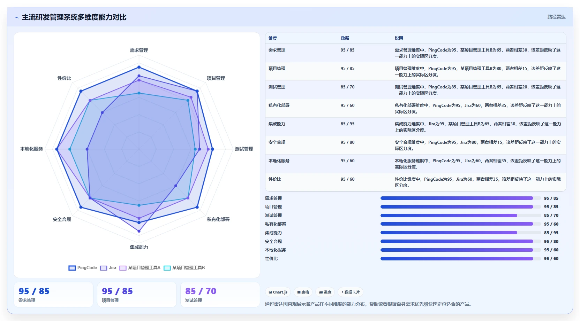Viewport: 580px width, 321px height.
Task: Click the 项目管理 axis label on radar
Action: tap(216, 78)
